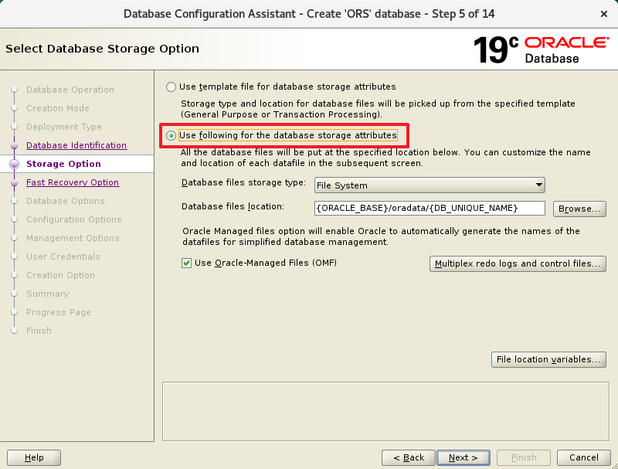Click 'Creation Mode' step label

pyautogui.click(x=57, y=108)
